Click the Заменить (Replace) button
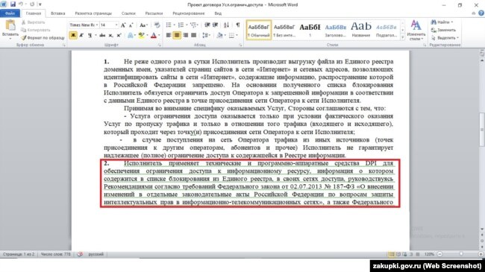The height and width of the screenshot is (272, 485). (x=444, y=30)
